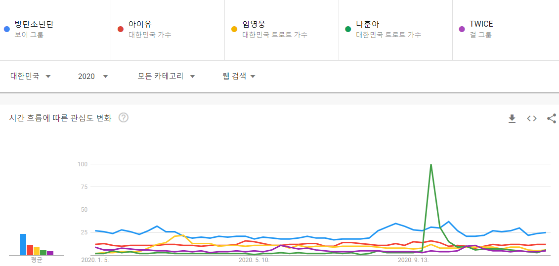The image size is (559, 266).
Task: Open the 웹 검색 search type dropdown
Action: [239, 76]
